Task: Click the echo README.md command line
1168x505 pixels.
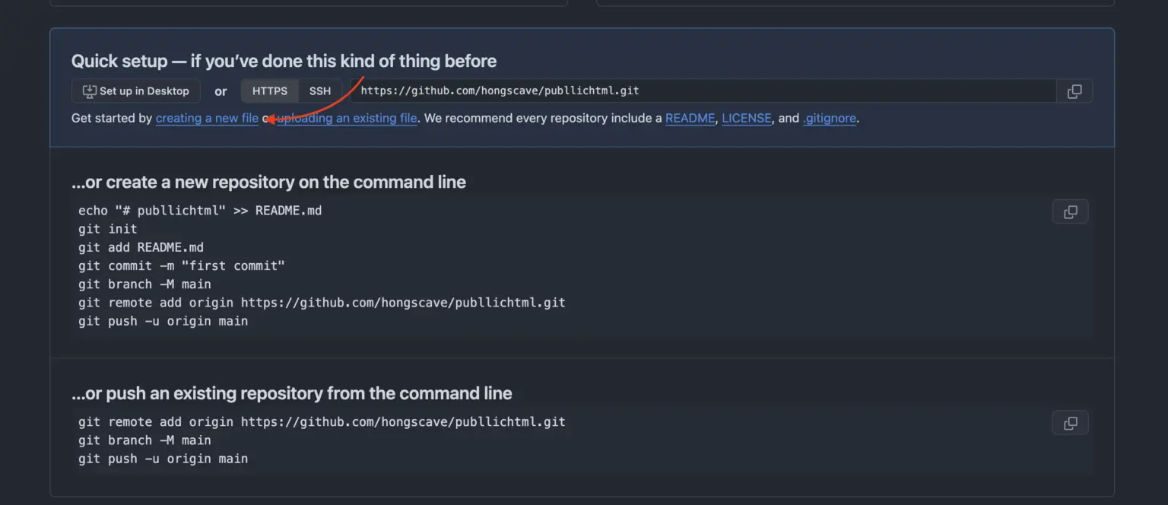Action: pyautogui.click(x=199, y=210)
